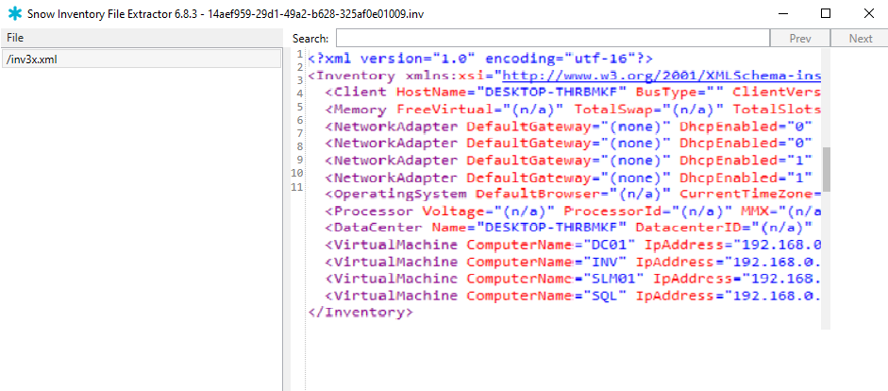Click line number 1 in the gutter
The height and width of the screenshot is (391, 888).
299,54
